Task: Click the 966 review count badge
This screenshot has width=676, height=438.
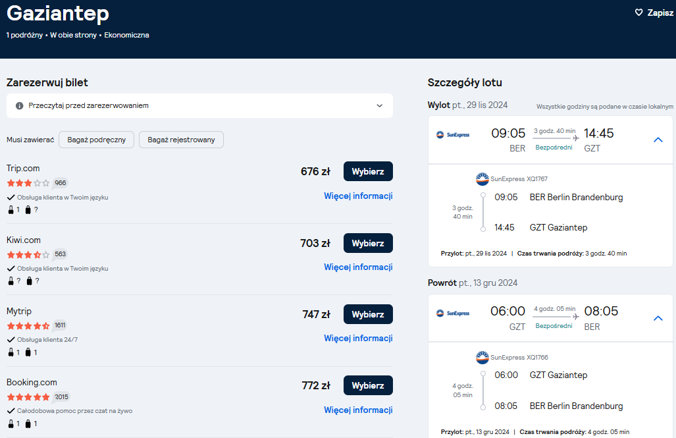Action: pos(61,183)
